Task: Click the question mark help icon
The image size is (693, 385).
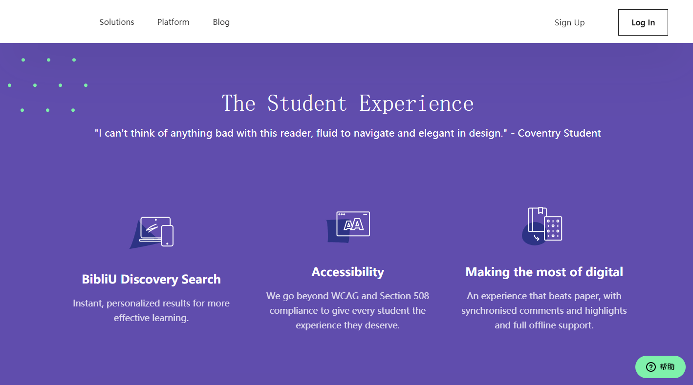Action: (650, 367)
